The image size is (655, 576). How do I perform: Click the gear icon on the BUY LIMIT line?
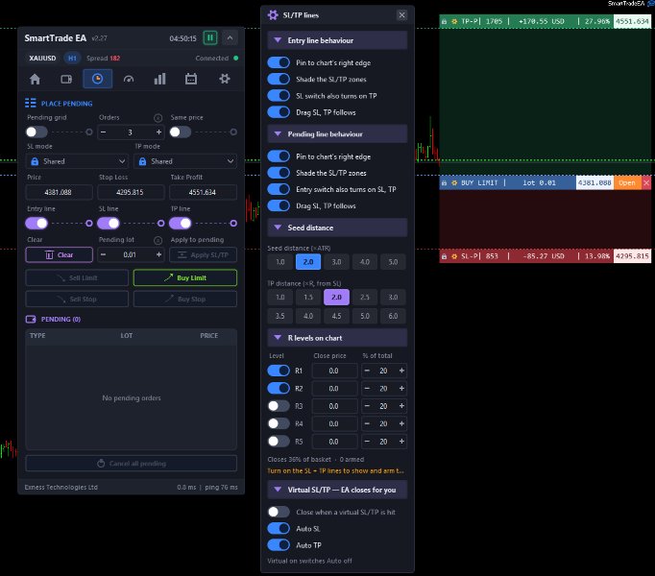[454, 183]
